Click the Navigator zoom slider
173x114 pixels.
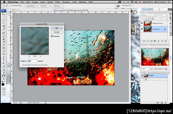[x=158, y=69]
